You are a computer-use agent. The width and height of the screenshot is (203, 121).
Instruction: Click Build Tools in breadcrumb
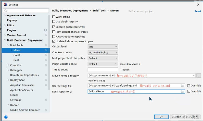pyautogui.click(x=99, y=11)
